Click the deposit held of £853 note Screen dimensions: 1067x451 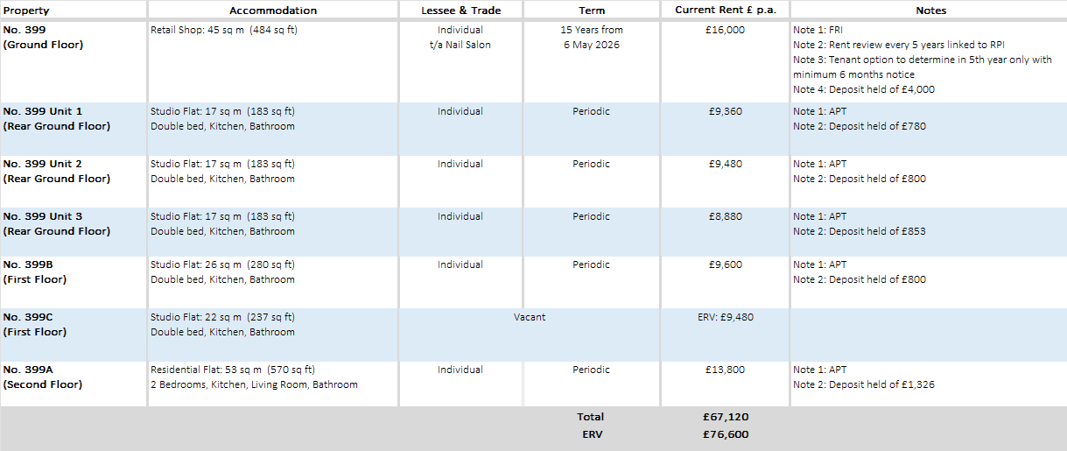click(x=860, y=231)
